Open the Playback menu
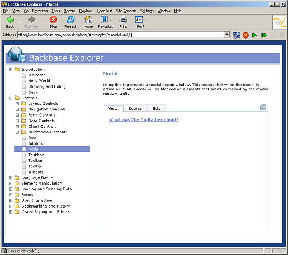This screenshot has height=255, width=288. [86, 11]
